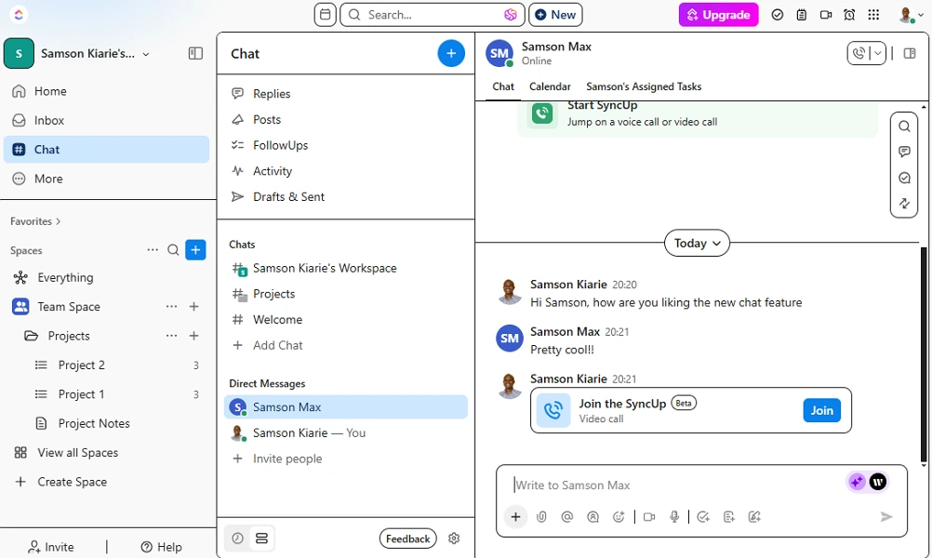Click the @ mention icon in composer
Image resolution: width=932 pixels, height=558 pixels.
tap(567, 517)
